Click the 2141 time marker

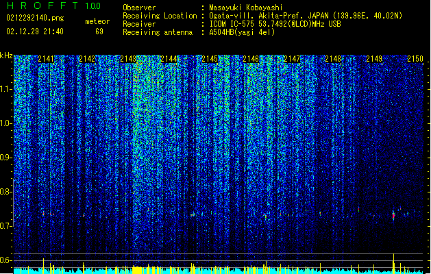point(46,59)
